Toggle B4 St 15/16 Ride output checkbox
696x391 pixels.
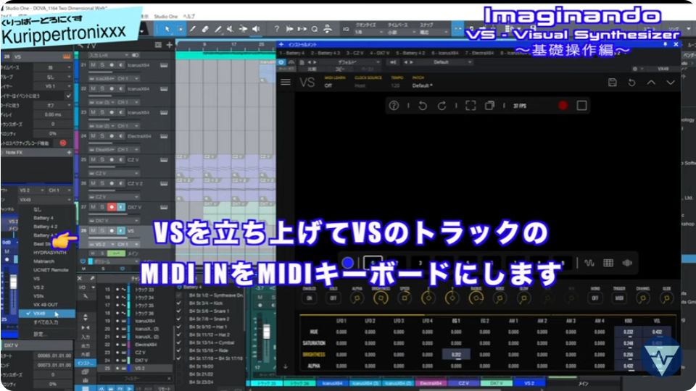click(x=179, y=350)
